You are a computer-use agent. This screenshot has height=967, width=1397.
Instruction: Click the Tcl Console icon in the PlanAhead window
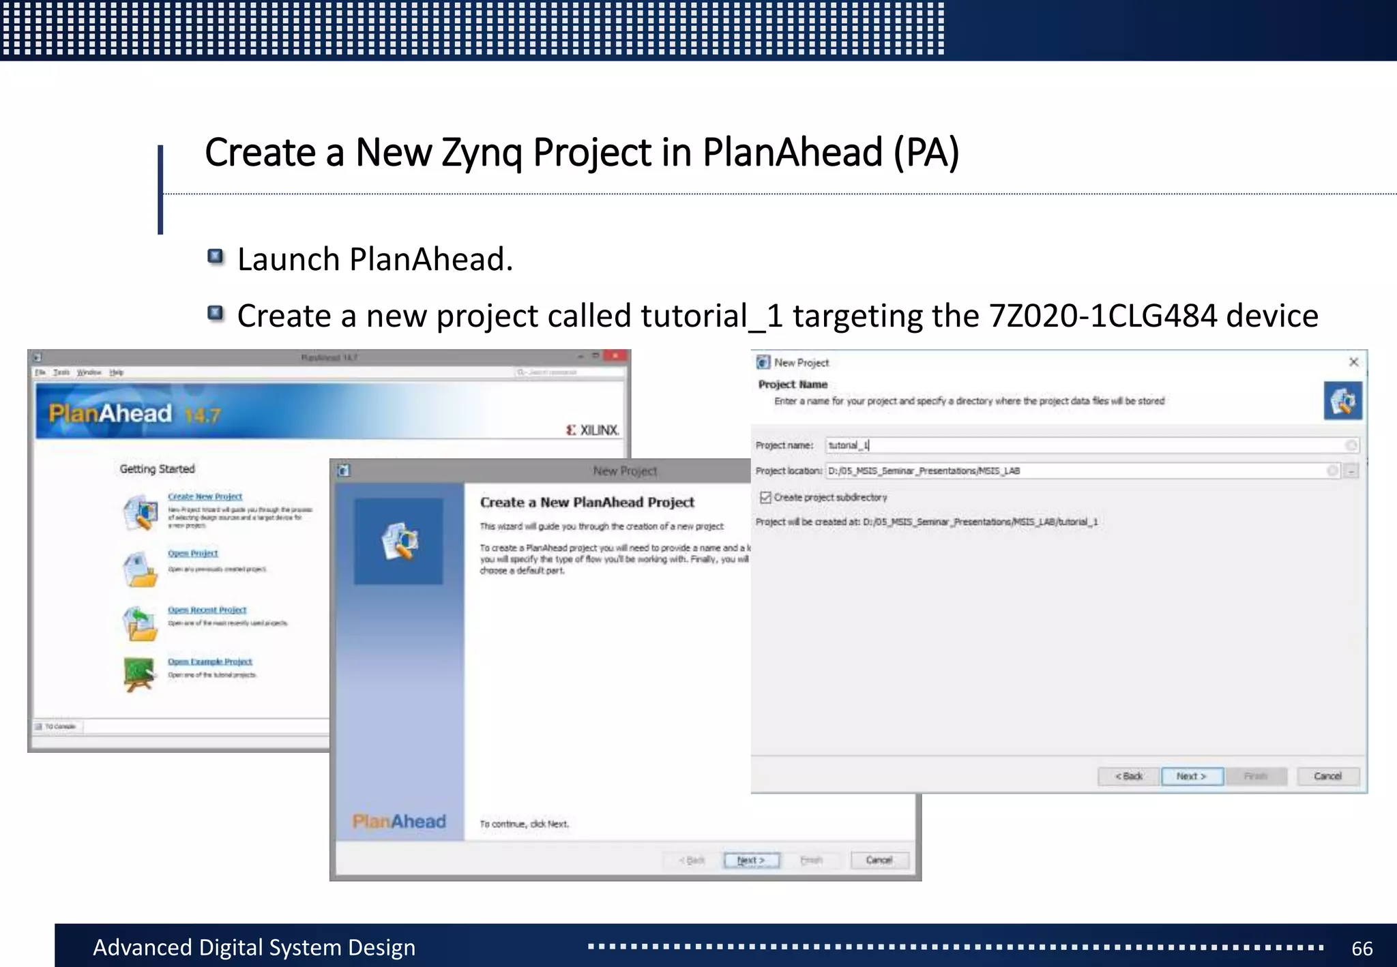pyautogui.click(x=38, y=726)
